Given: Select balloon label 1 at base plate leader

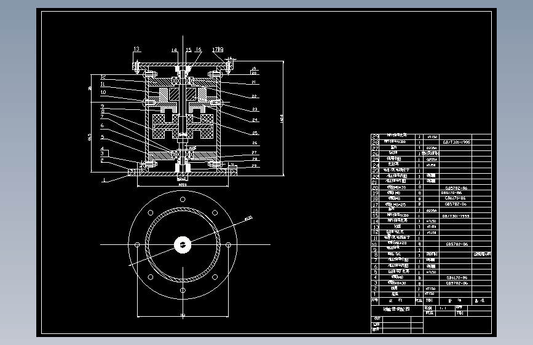Looking at the screenshot, I should (105, 180).
